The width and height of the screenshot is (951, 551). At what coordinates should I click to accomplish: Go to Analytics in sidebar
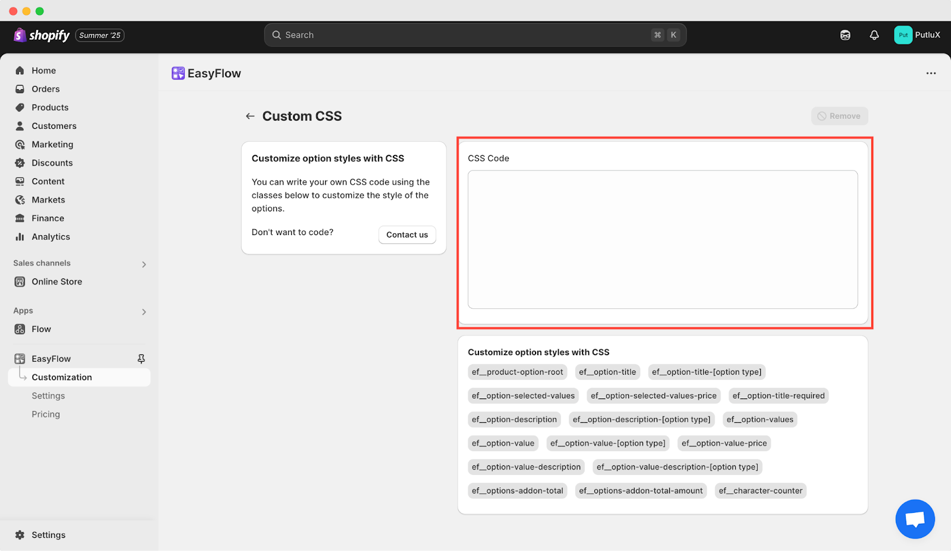[51, 237]
